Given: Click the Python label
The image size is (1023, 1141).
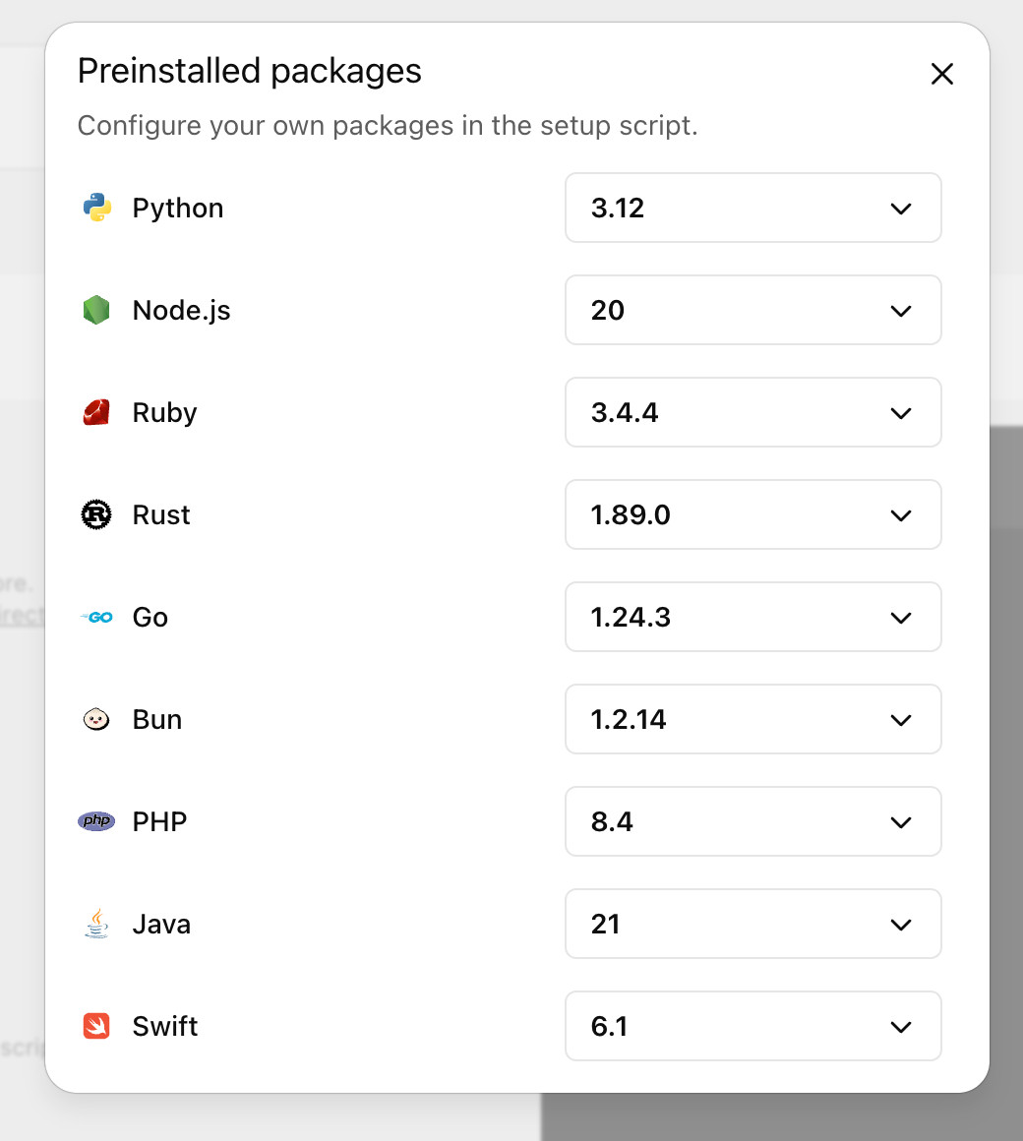Looking at the screenshot, I should tap(178, 209).
